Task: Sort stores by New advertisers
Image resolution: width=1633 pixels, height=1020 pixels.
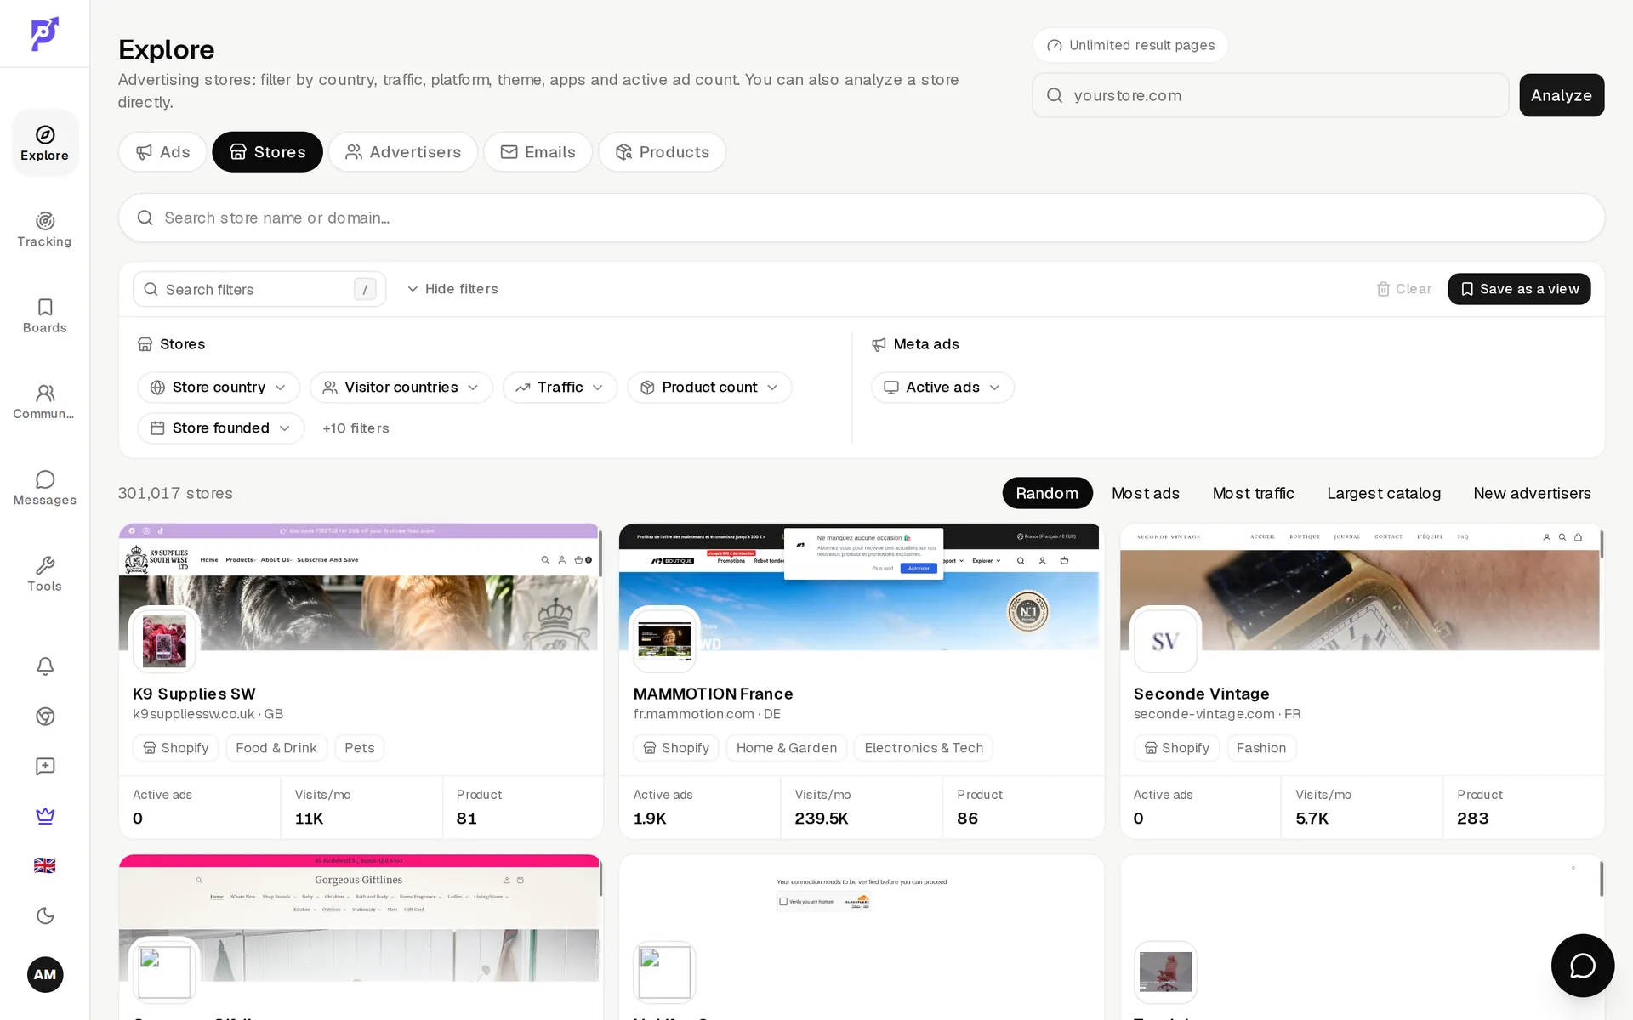Action: 1532,493
